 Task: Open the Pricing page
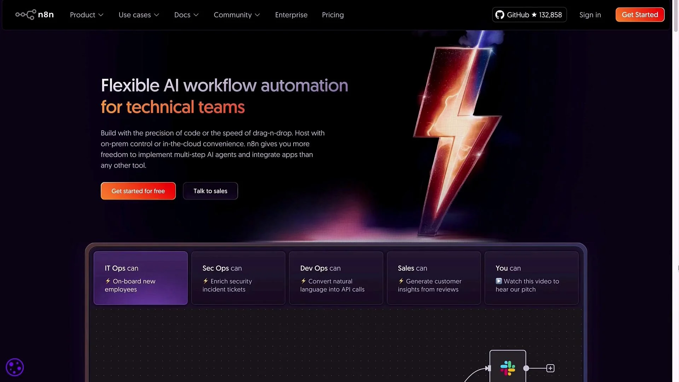tap(333, 15)
